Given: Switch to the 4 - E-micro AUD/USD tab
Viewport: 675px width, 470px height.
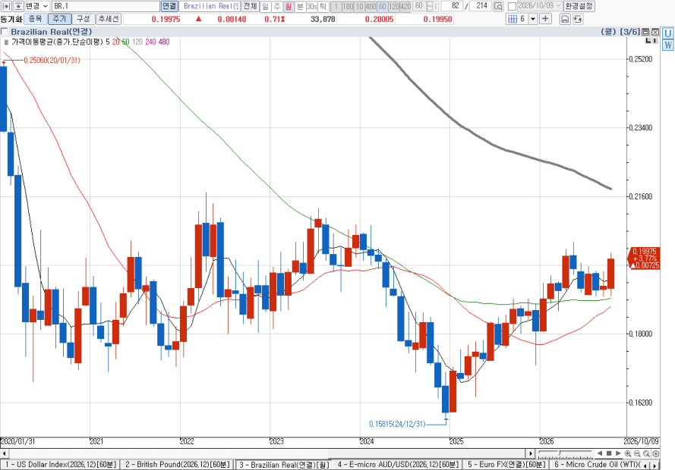Looking at the screenshot, I should tap(399, 465).
